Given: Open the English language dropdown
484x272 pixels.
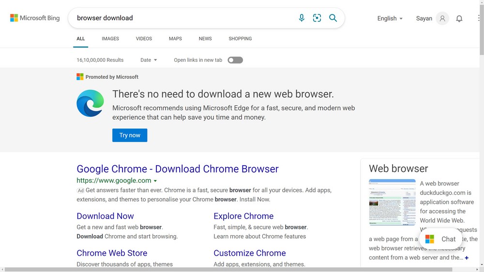Looking at the screenshot, I should point(390,18).
